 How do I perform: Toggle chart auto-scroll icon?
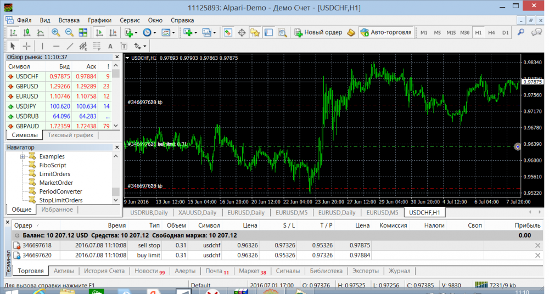(x=99, y=32)
